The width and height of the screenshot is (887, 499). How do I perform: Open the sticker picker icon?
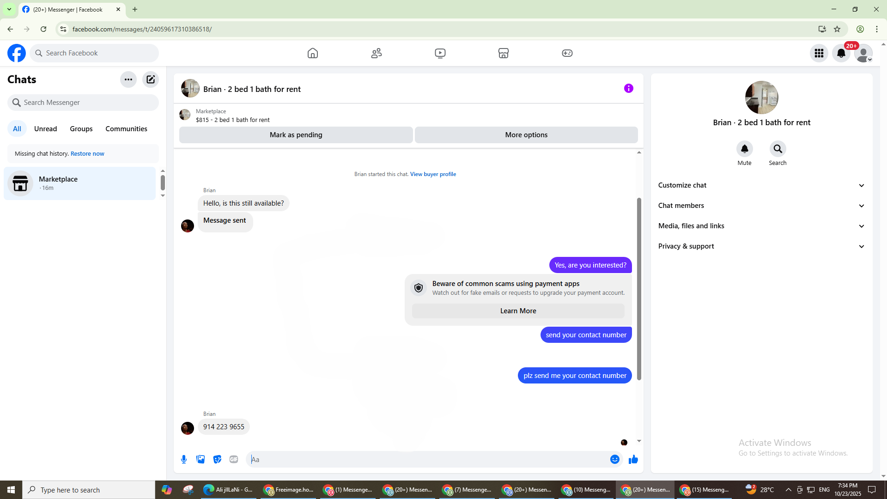[x=217, y=459]
